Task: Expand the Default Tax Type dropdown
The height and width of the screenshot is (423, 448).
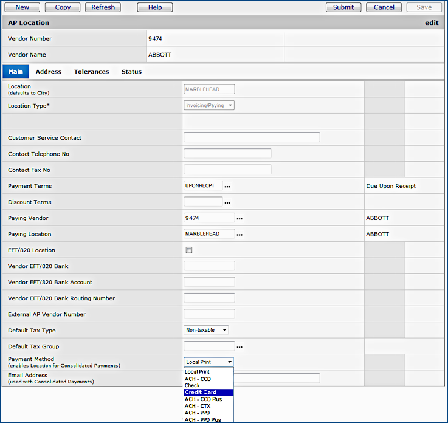Action: [x=206, y=330]
